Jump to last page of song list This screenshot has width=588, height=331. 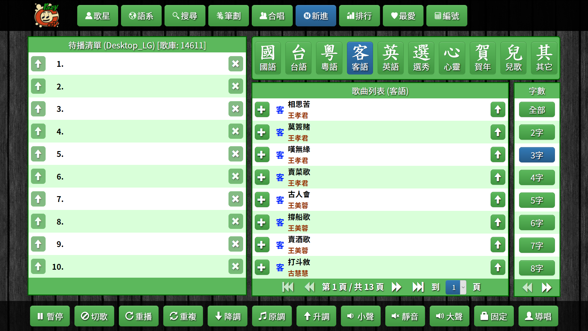(x=418, y=287)
